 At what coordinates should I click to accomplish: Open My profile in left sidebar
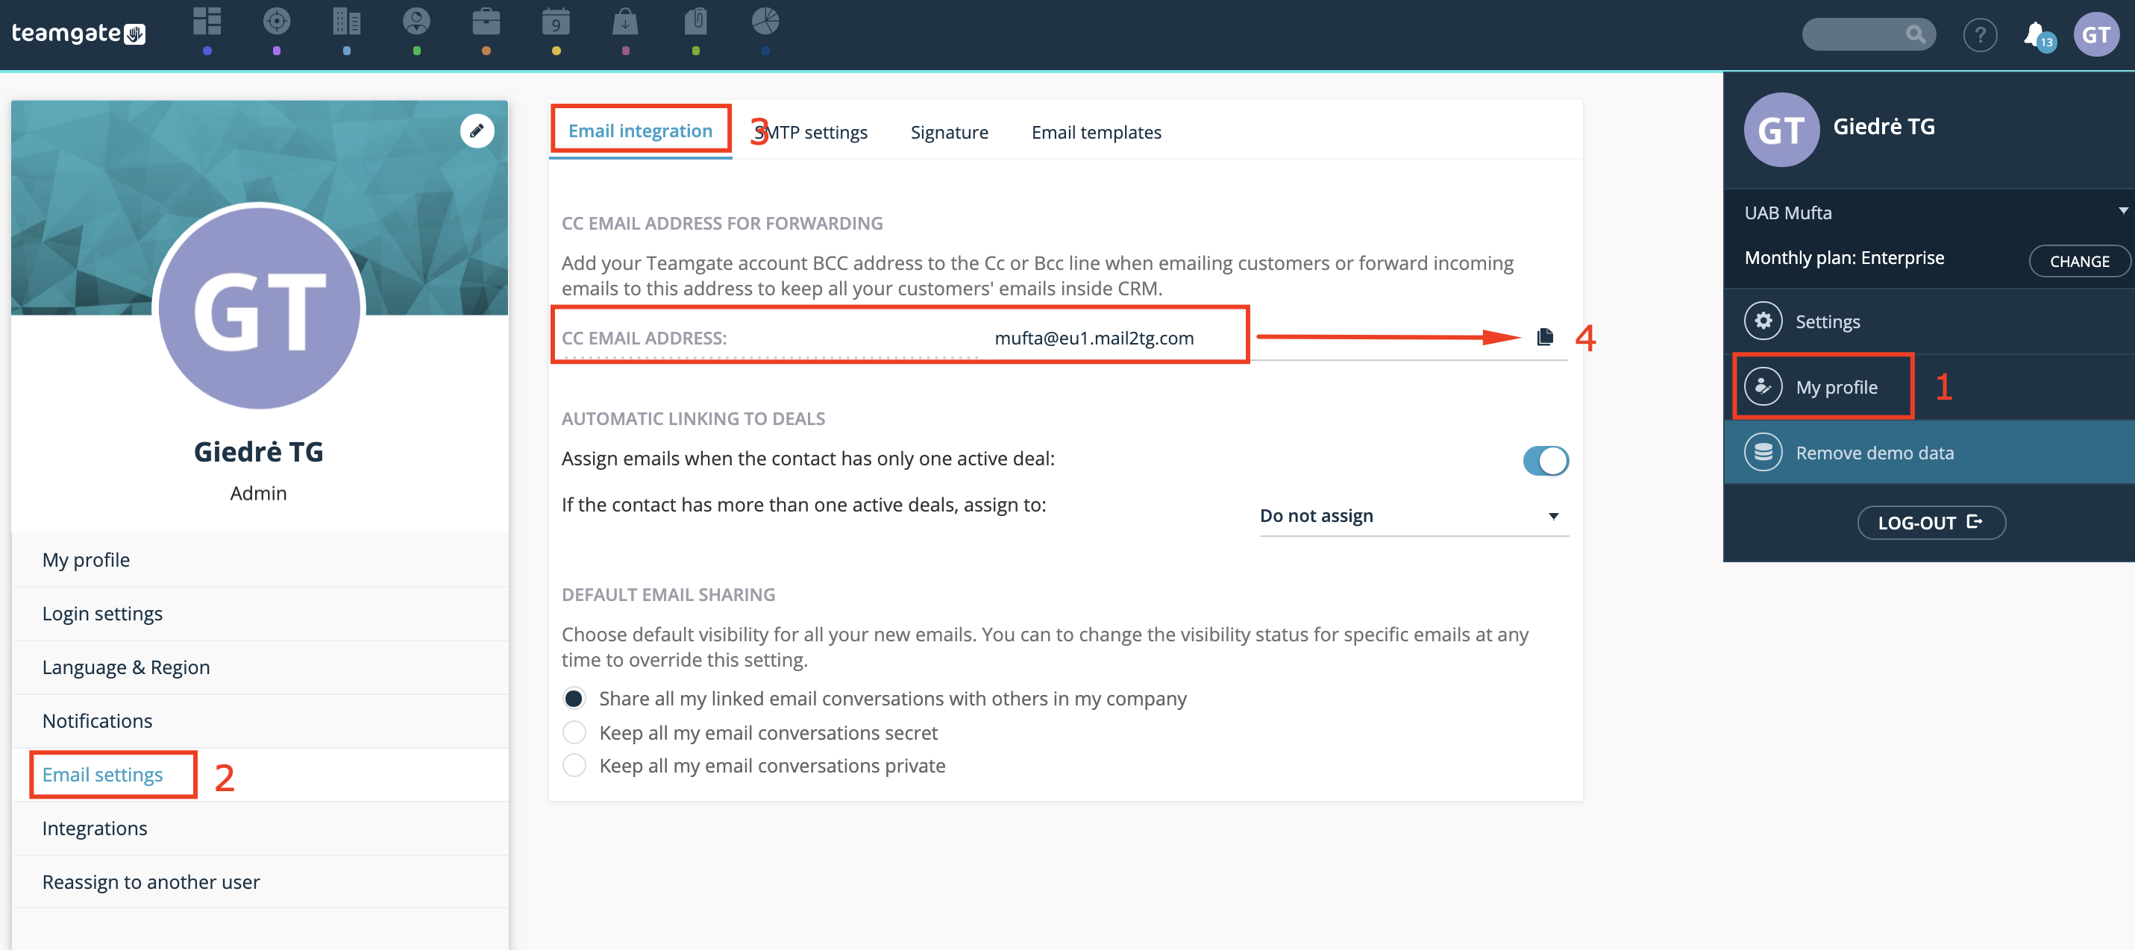pos(260,560)
